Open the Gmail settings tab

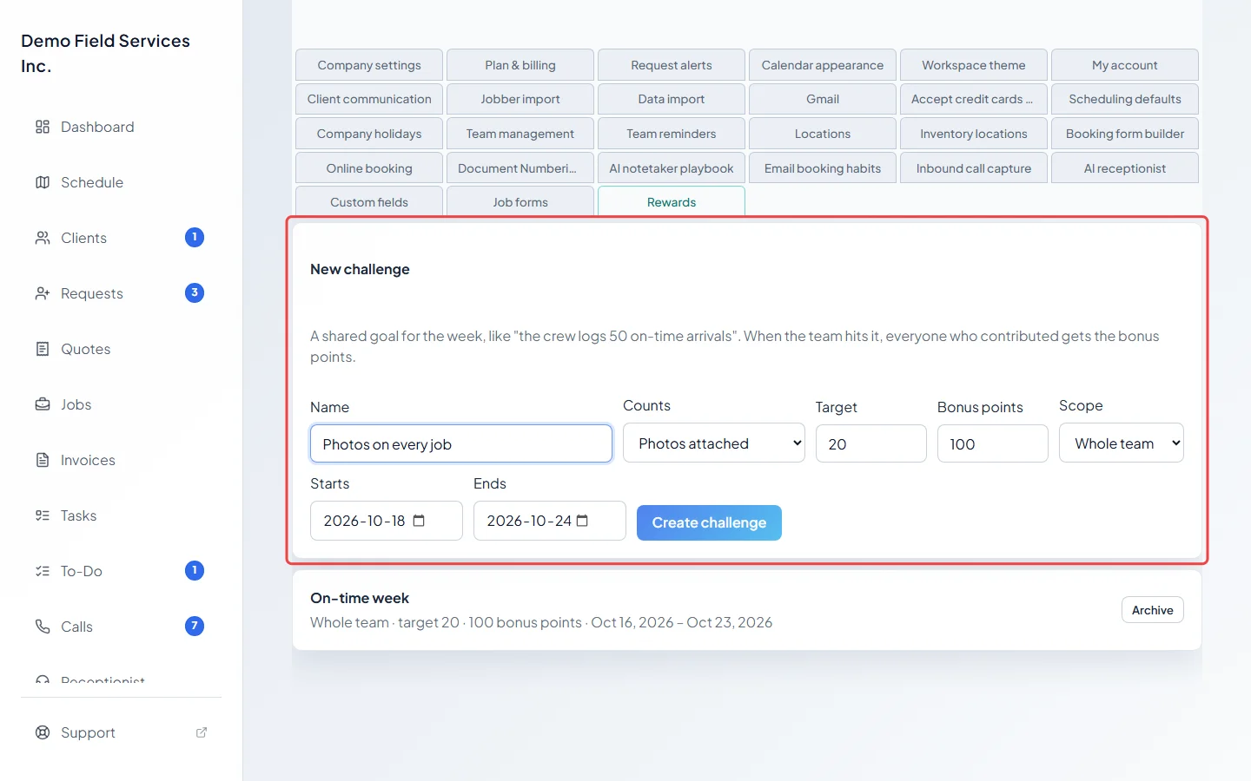823,99
